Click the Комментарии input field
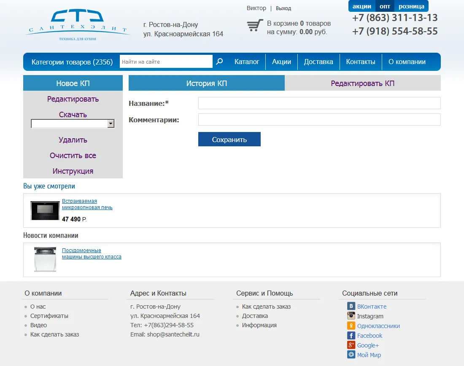 (x=319, y=119)
